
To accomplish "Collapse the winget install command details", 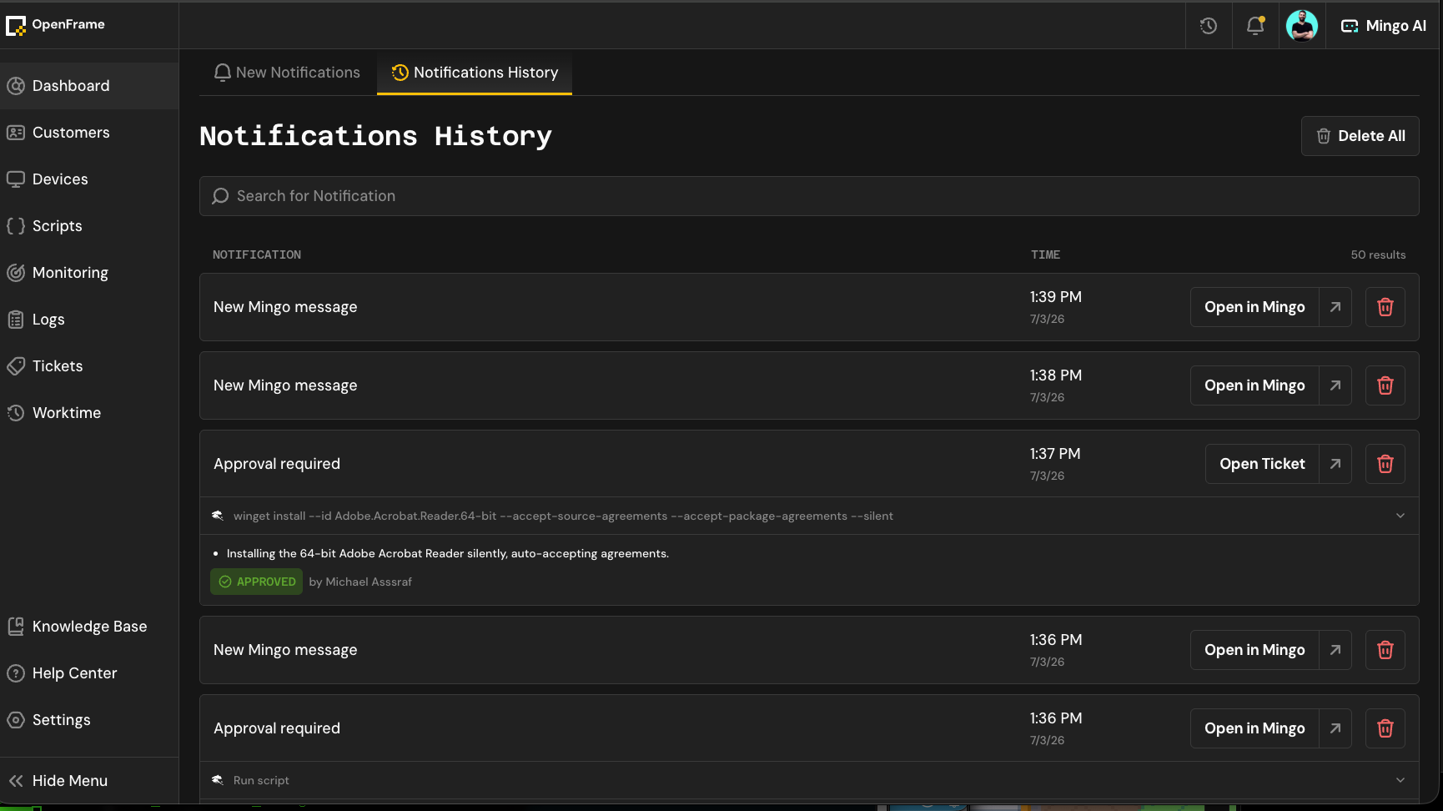I will pyautogui.click(x=1400, y=516).
